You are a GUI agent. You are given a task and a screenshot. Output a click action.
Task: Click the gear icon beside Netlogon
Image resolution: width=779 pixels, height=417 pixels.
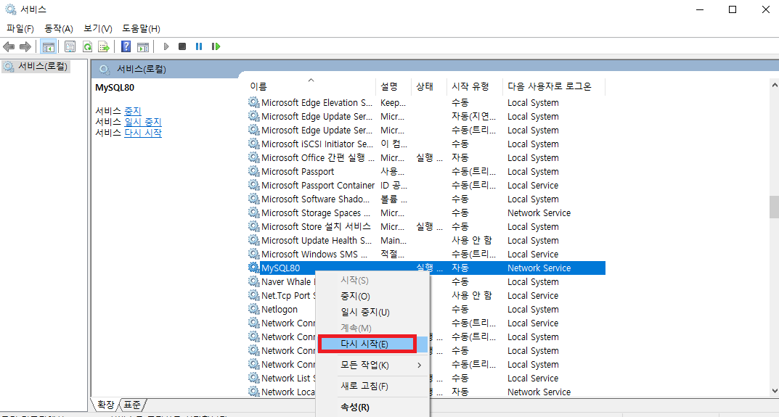click(x=254, y=309)
